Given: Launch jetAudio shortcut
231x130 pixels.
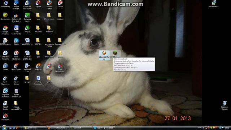Looking at the screenshot, I should pyautogui.click(x=38, y=66).
